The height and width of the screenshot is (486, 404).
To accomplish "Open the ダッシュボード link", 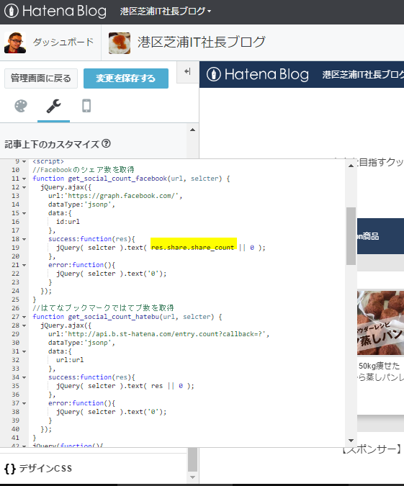I will tap(63, 42).
